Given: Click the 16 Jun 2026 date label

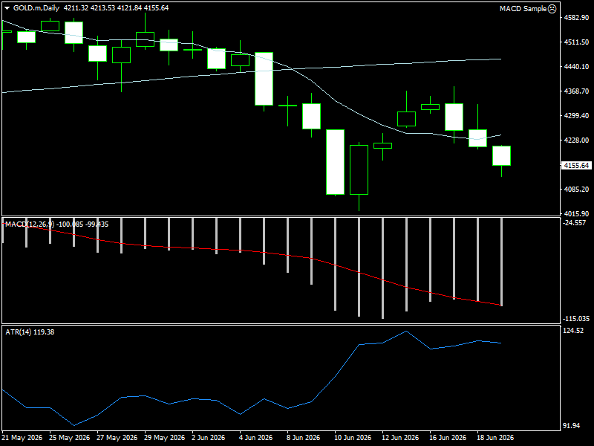Looking at the screenshot, I should point(448,437).
